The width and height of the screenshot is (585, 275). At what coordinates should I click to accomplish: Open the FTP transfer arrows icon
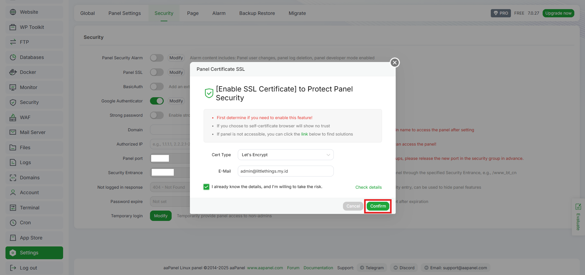point(13,42)
